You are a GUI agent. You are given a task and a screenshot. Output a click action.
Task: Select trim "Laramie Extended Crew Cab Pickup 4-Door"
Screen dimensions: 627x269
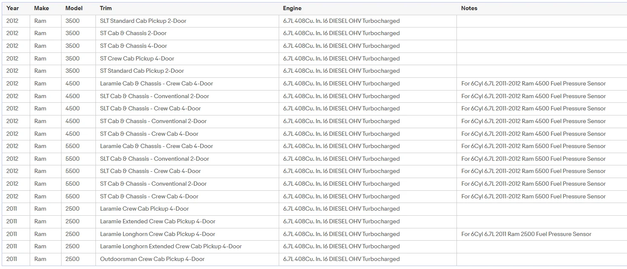(x=157, y=221)
